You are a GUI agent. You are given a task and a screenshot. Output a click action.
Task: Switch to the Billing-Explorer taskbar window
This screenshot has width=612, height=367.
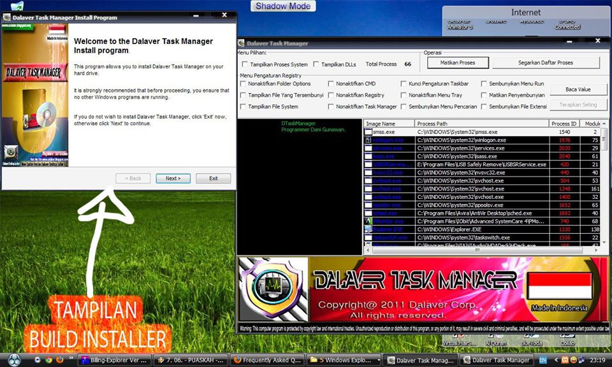[x=115, y=360]
